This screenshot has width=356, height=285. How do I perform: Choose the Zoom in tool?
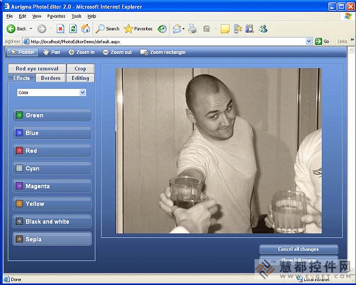coord(81,52)
